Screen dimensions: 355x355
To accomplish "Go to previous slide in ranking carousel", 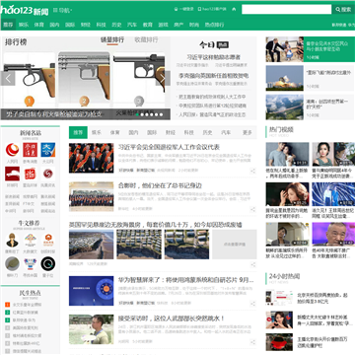I will pos(8,79).
